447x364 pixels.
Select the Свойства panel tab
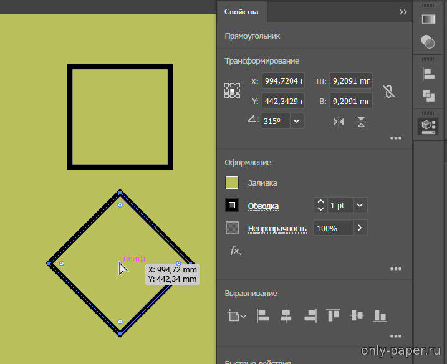(242, 12)
